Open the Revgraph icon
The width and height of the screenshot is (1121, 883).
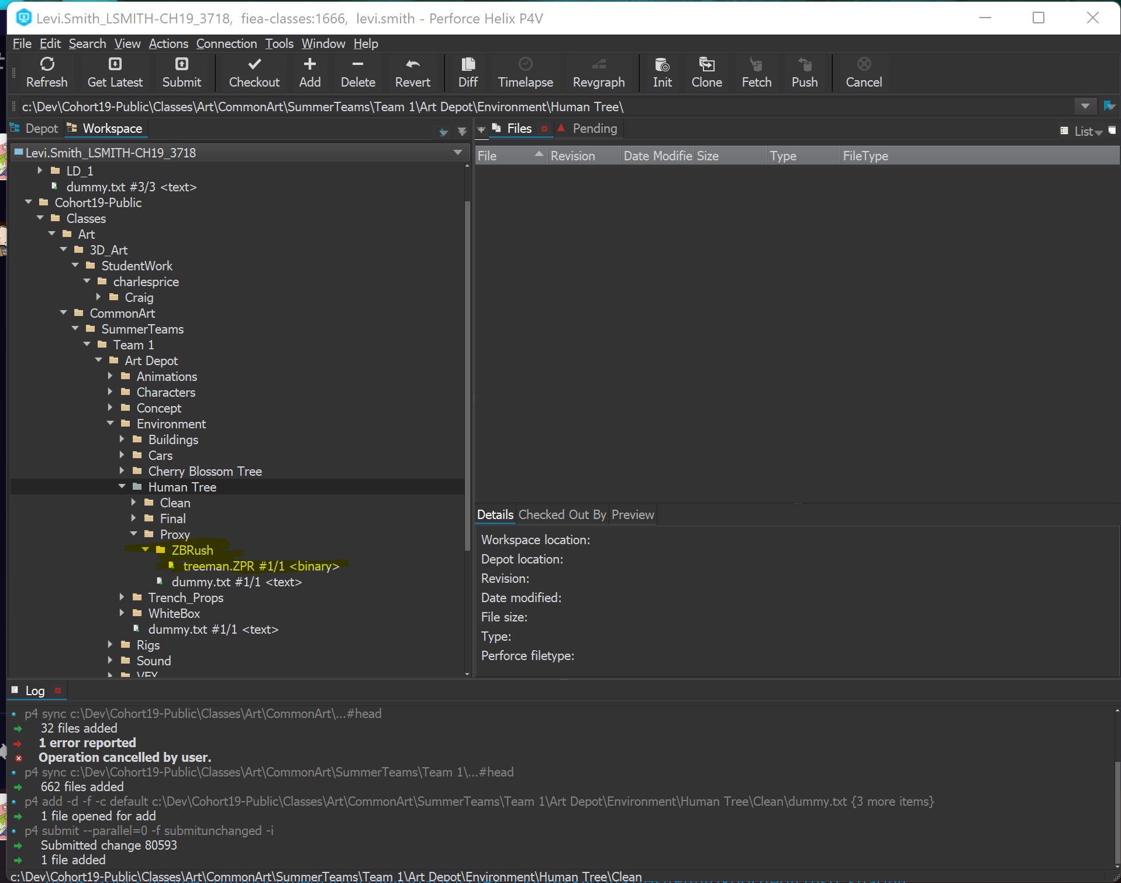(x=598, y=64)
